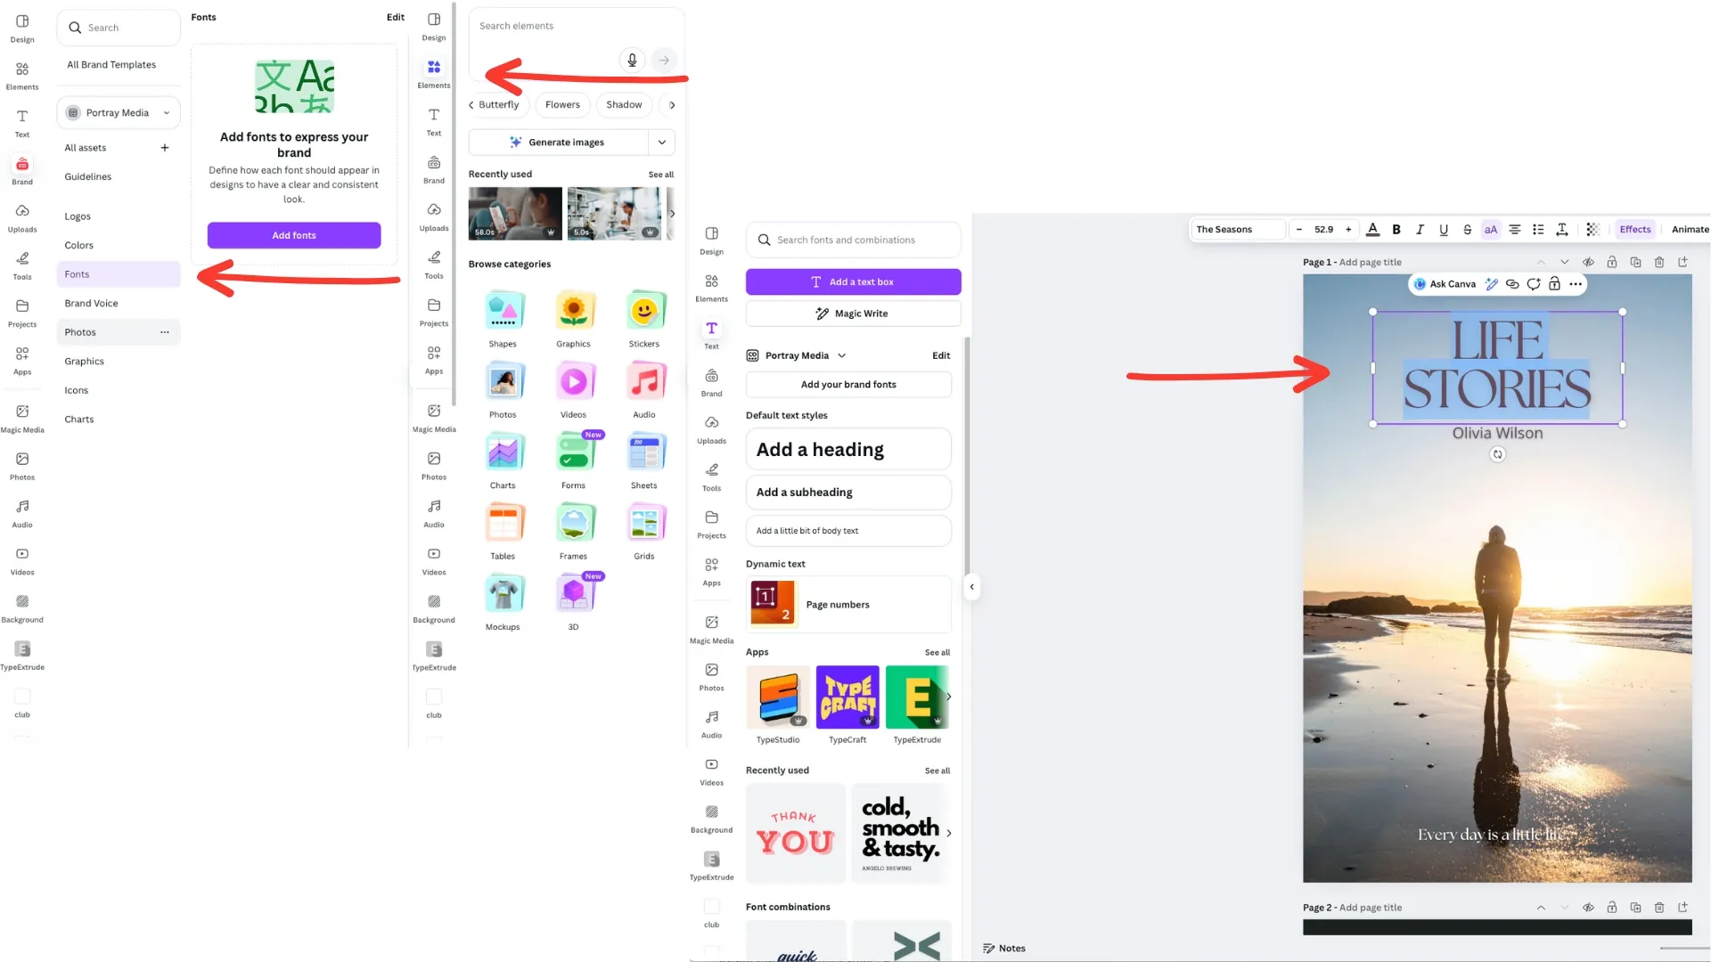Open the Effects tab
This screenshot has height=962, width=1711.
pos(1634,230)
